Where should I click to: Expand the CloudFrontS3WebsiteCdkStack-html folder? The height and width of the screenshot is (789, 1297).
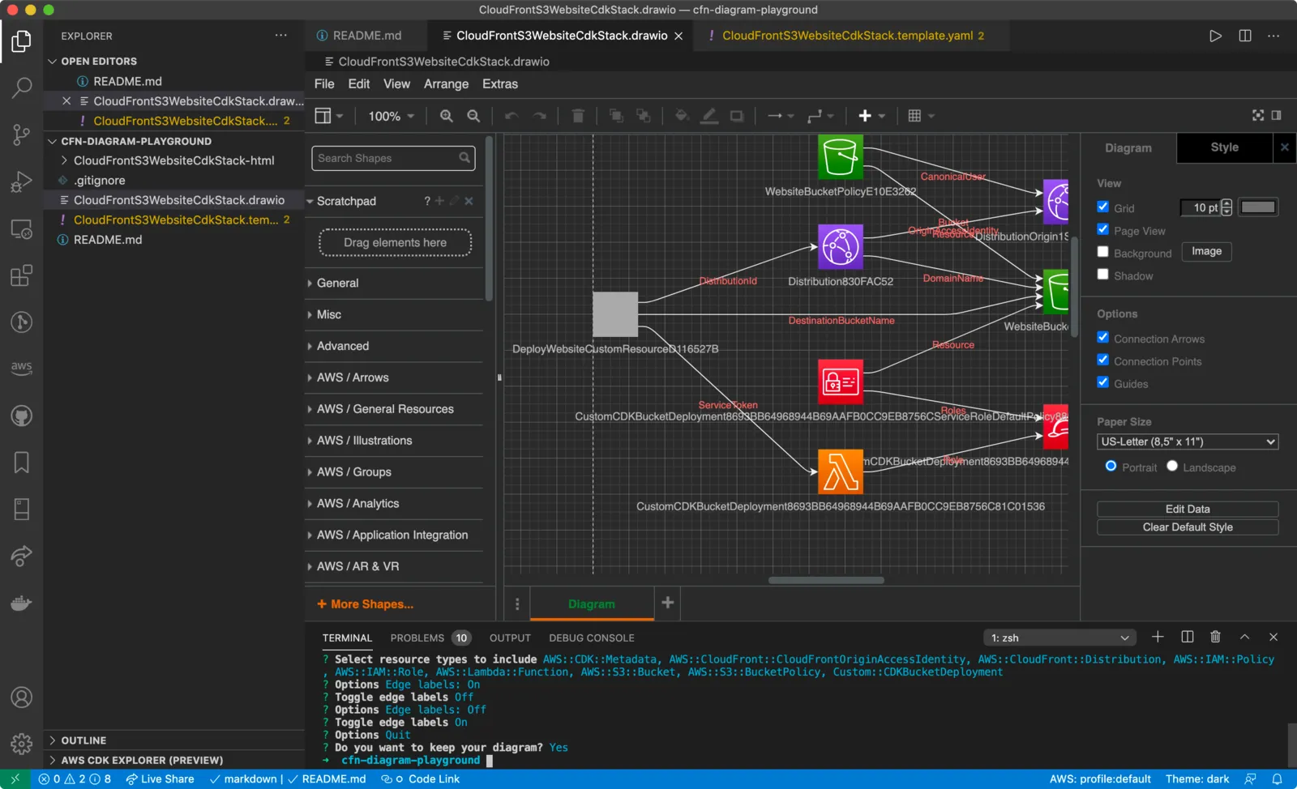click(x=173, y=160)
